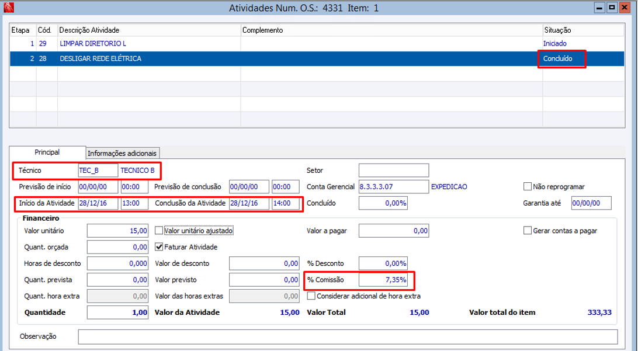Click the Descrição Atividade column header
The width and height of the screenshot is (638, 351).
(x=89, y=30)
